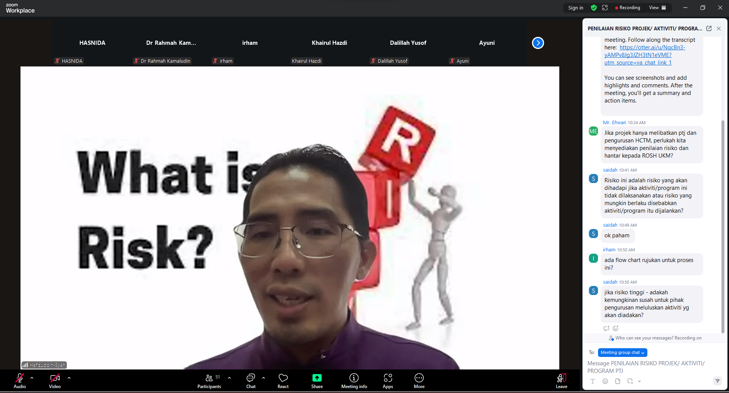
Task: Click the Leave meeting icon
Action: tap(562, 378)
